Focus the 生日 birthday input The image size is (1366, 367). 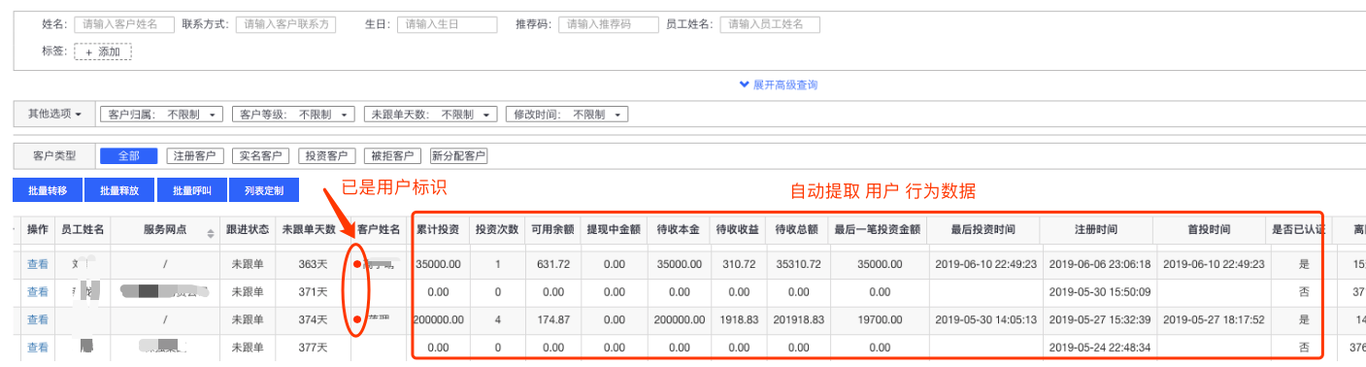(447, 25)
